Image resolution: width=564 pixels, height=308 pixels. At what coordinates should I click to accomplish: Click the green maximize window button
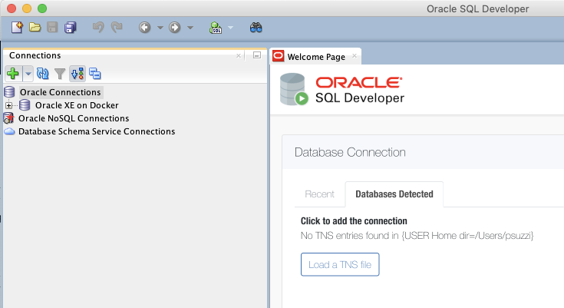tap(42, 8)
